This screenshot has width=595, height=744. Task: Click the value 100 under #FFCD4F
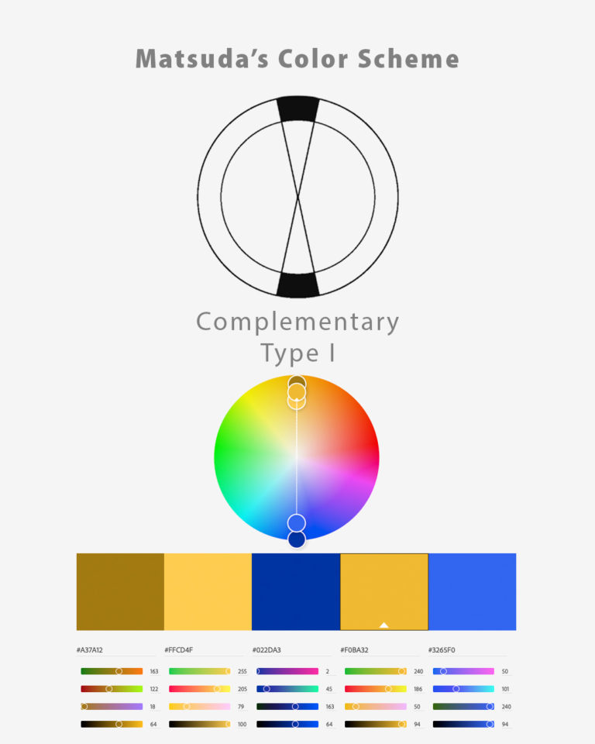(242, 724)
